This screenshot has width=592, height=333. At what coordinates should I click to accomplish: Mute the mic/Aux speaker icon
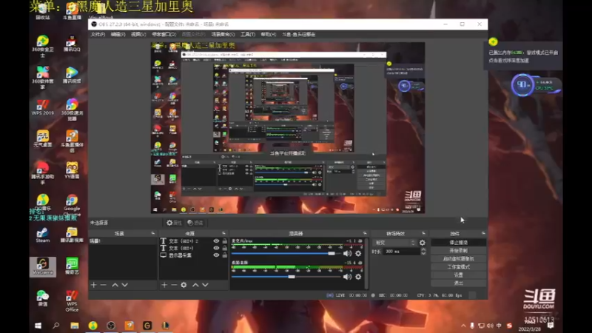click(347, 254)
